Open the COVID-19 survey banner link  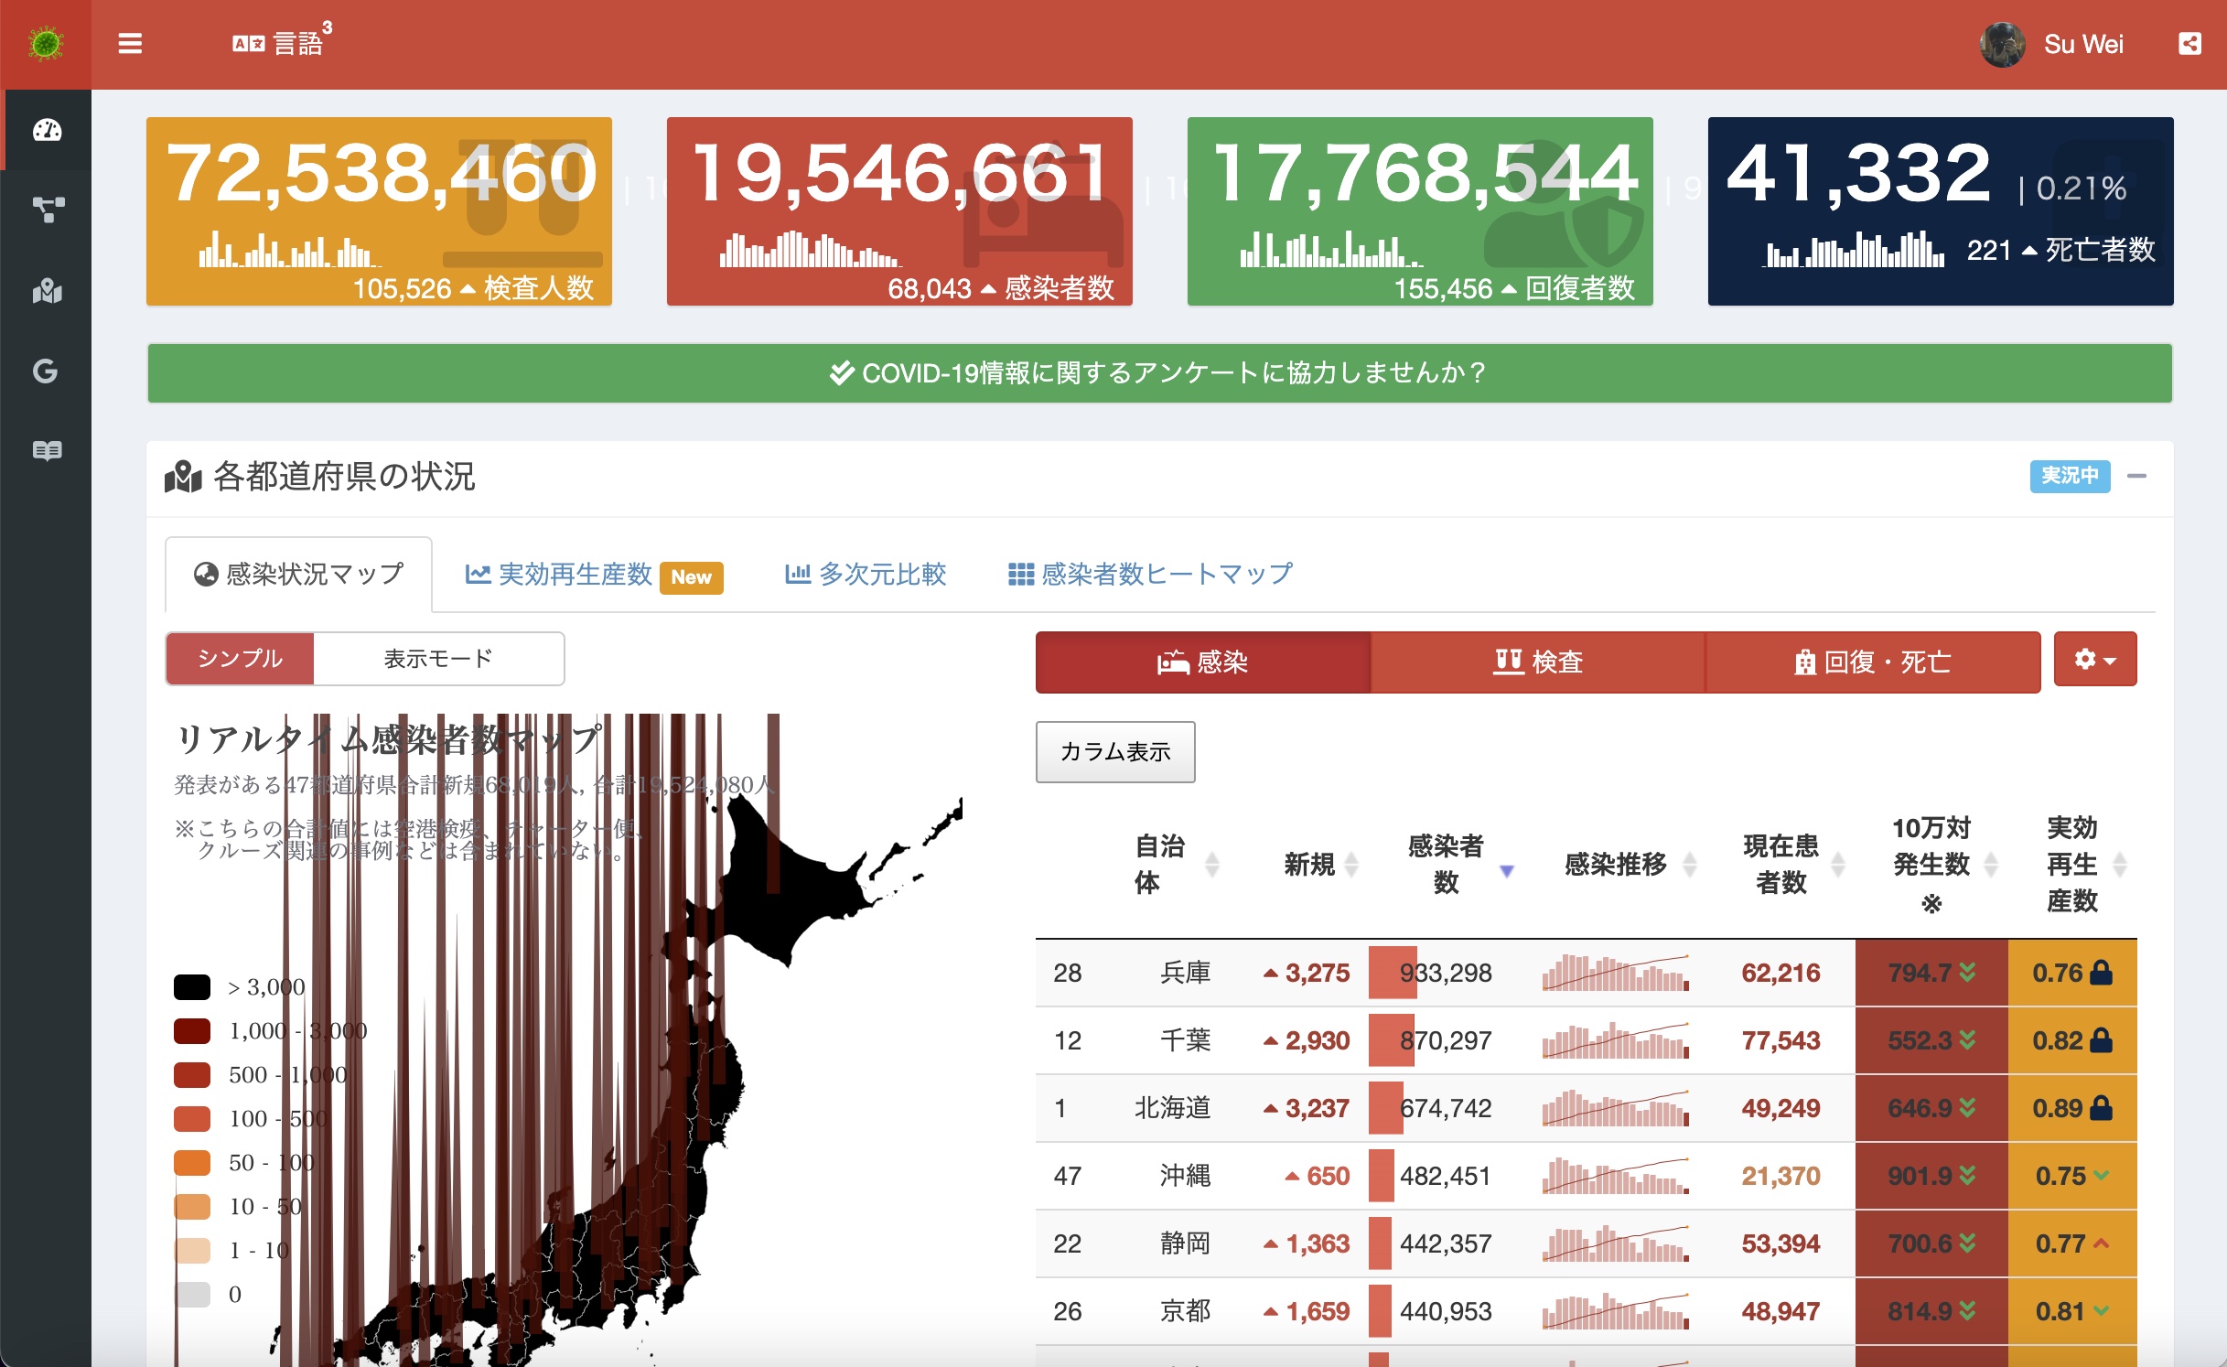tap(1159, 373)
